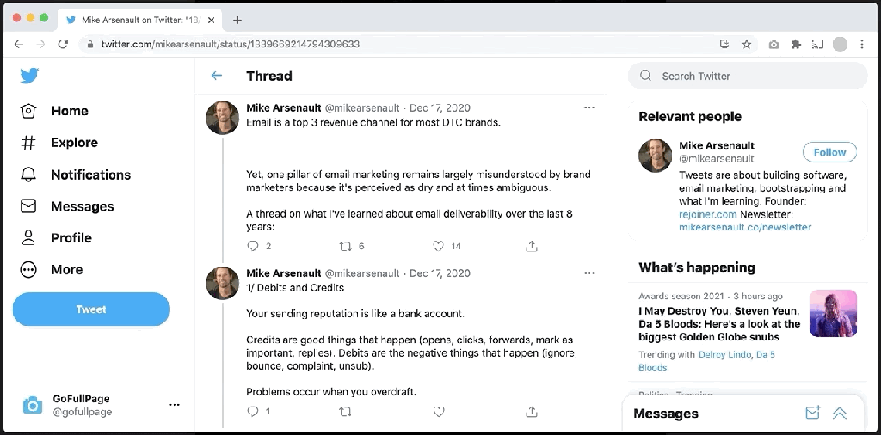This screenshot has height=435, width=881.
Task: Go back with the Thread arrow
Action: click(217, 76)
